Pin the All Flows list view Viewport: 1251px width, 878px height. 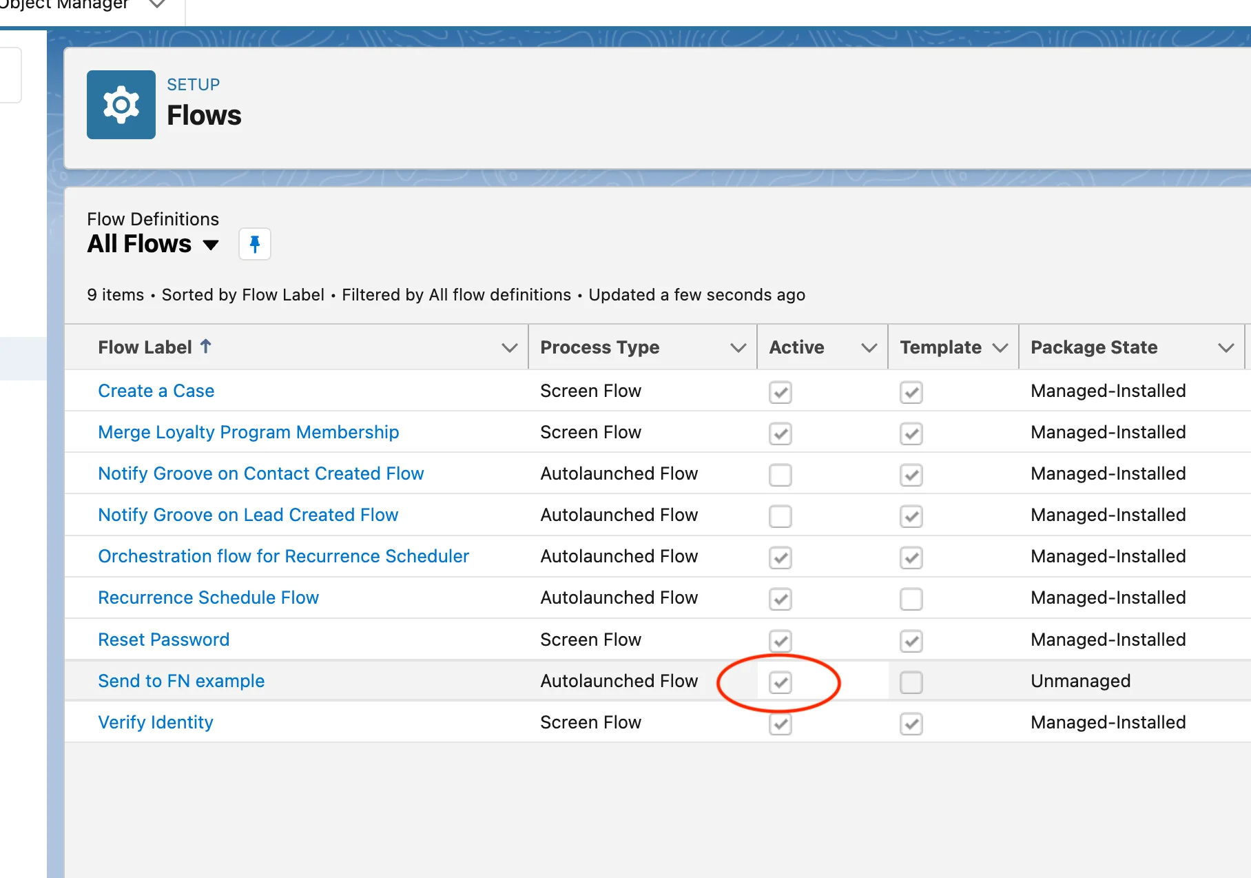click(254, 244)
